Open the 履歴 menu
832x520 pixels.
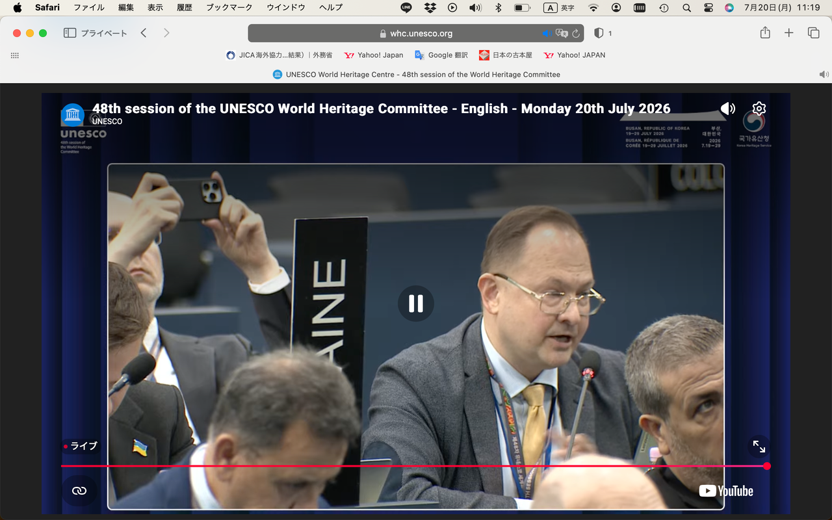(185, 8)
